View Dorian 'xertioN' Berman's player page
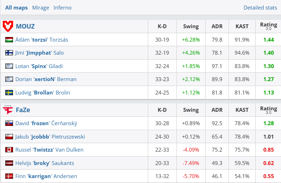Image resolution: width=281 pixels, height=183 pixels. (x=46, y=79)
